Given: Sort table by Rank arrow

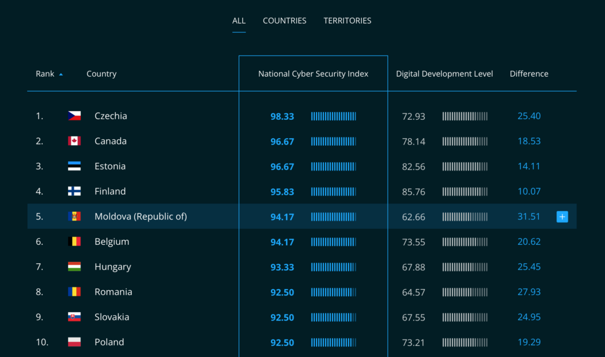Looking at the screenshot, I should pyautogui.click(x=61, y=74).
